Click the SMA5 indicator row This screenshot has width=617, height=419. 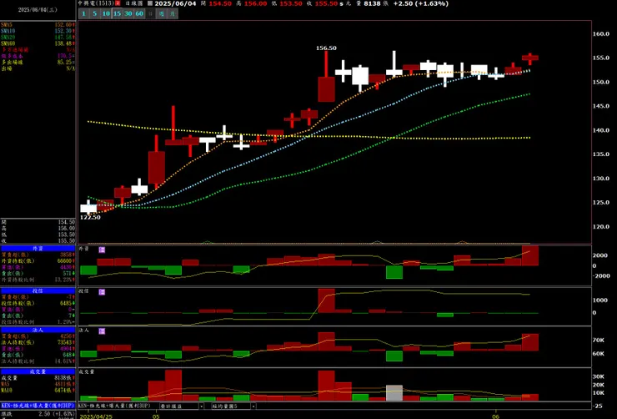(x=38, y=25)
